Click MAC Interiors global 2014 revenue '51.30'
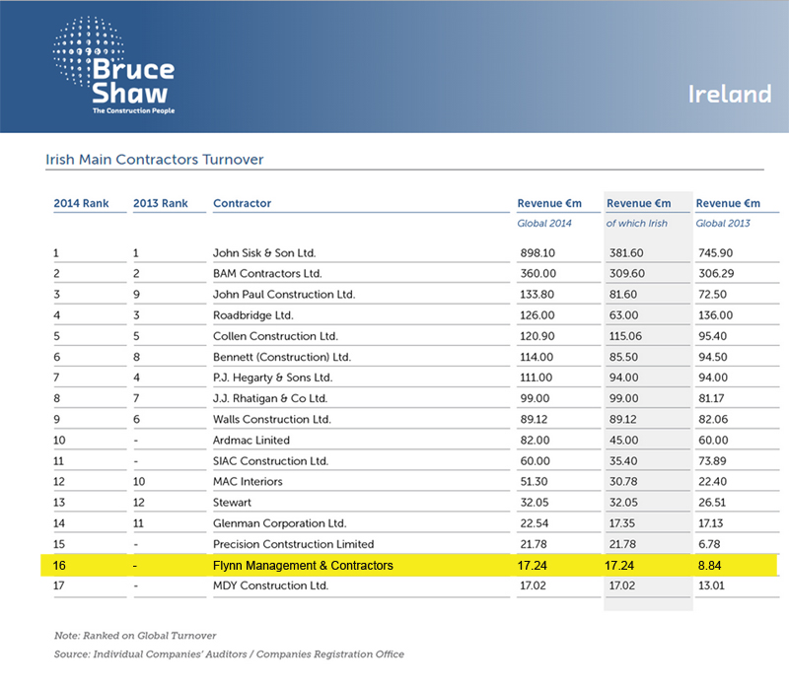The image size is (789, 686). (534, 482)
